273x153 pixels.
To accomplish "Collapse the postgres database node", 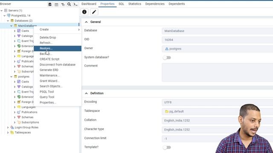I will tap(12, 76).
